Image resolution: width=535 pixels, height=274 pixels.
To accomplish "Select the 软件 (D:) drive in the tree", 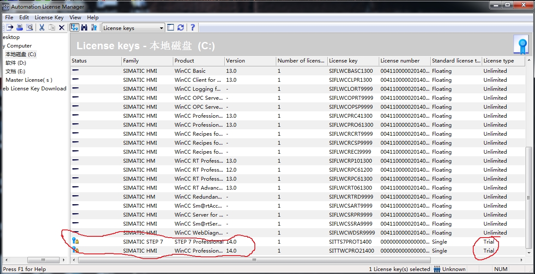I will [x=15, y=63].
